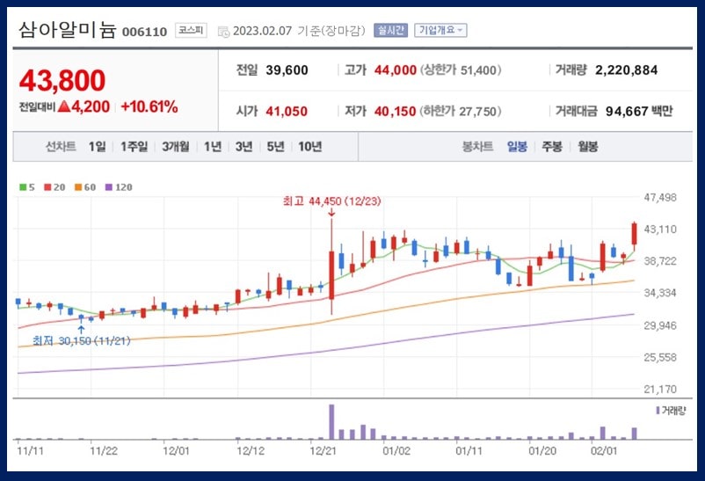Click the +10.61% change value

(149, 107)
